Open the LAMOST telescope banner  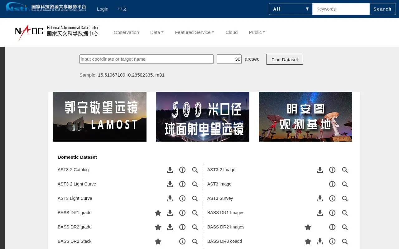pos(100,117)
